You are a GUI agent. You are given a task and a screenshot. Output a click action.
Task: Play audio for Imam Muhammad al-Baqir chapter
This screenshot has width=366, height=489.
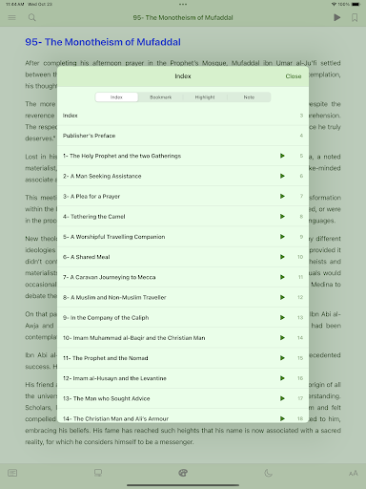[x=282, y=338]
